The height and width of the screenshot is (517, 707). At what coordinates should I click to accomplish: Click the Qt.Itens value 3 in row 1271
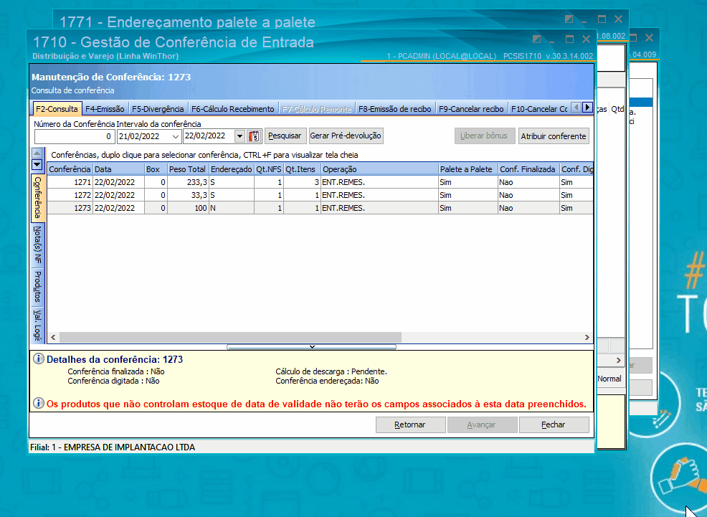[316, 182]
